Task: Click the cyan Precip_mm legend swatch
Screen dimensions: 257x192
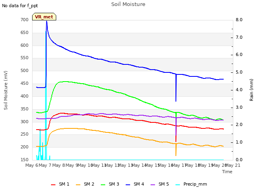Action: (178, 185)
